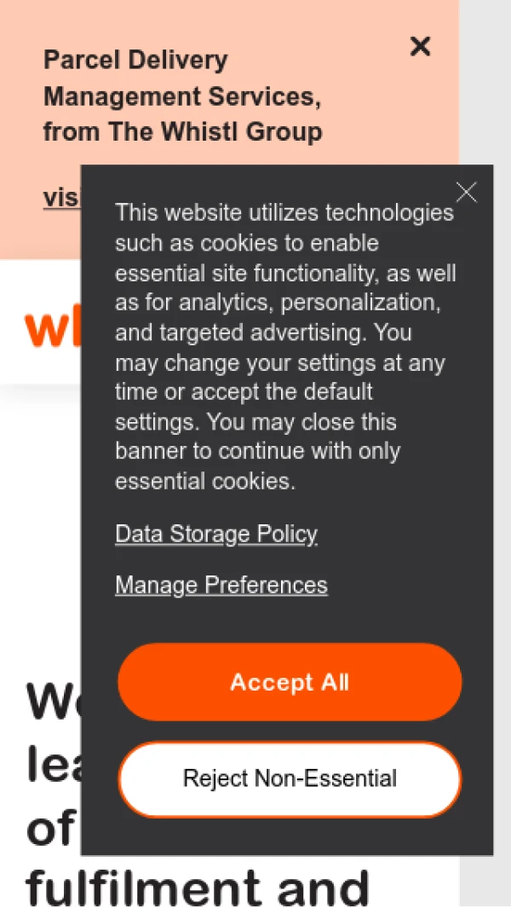The image size is (511, 908).
Task: Click the orange Whistl logo
Action: coord(53,330)
